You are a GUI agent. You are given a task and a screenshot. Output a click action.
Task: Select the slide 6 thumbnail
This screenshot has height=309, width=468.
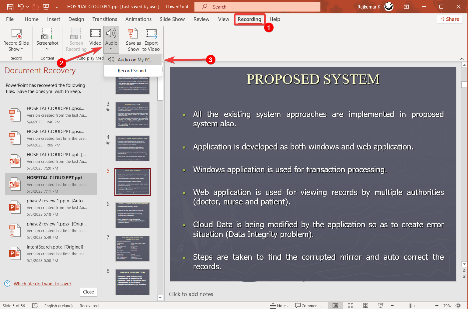coord(132,215)
